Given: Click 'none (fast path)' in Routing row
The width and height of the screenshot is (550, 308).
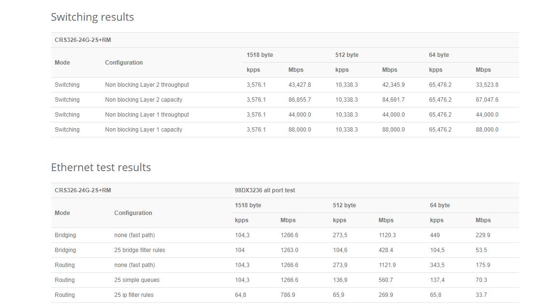Looking at the screenshot, I should (x=134, y=265).
